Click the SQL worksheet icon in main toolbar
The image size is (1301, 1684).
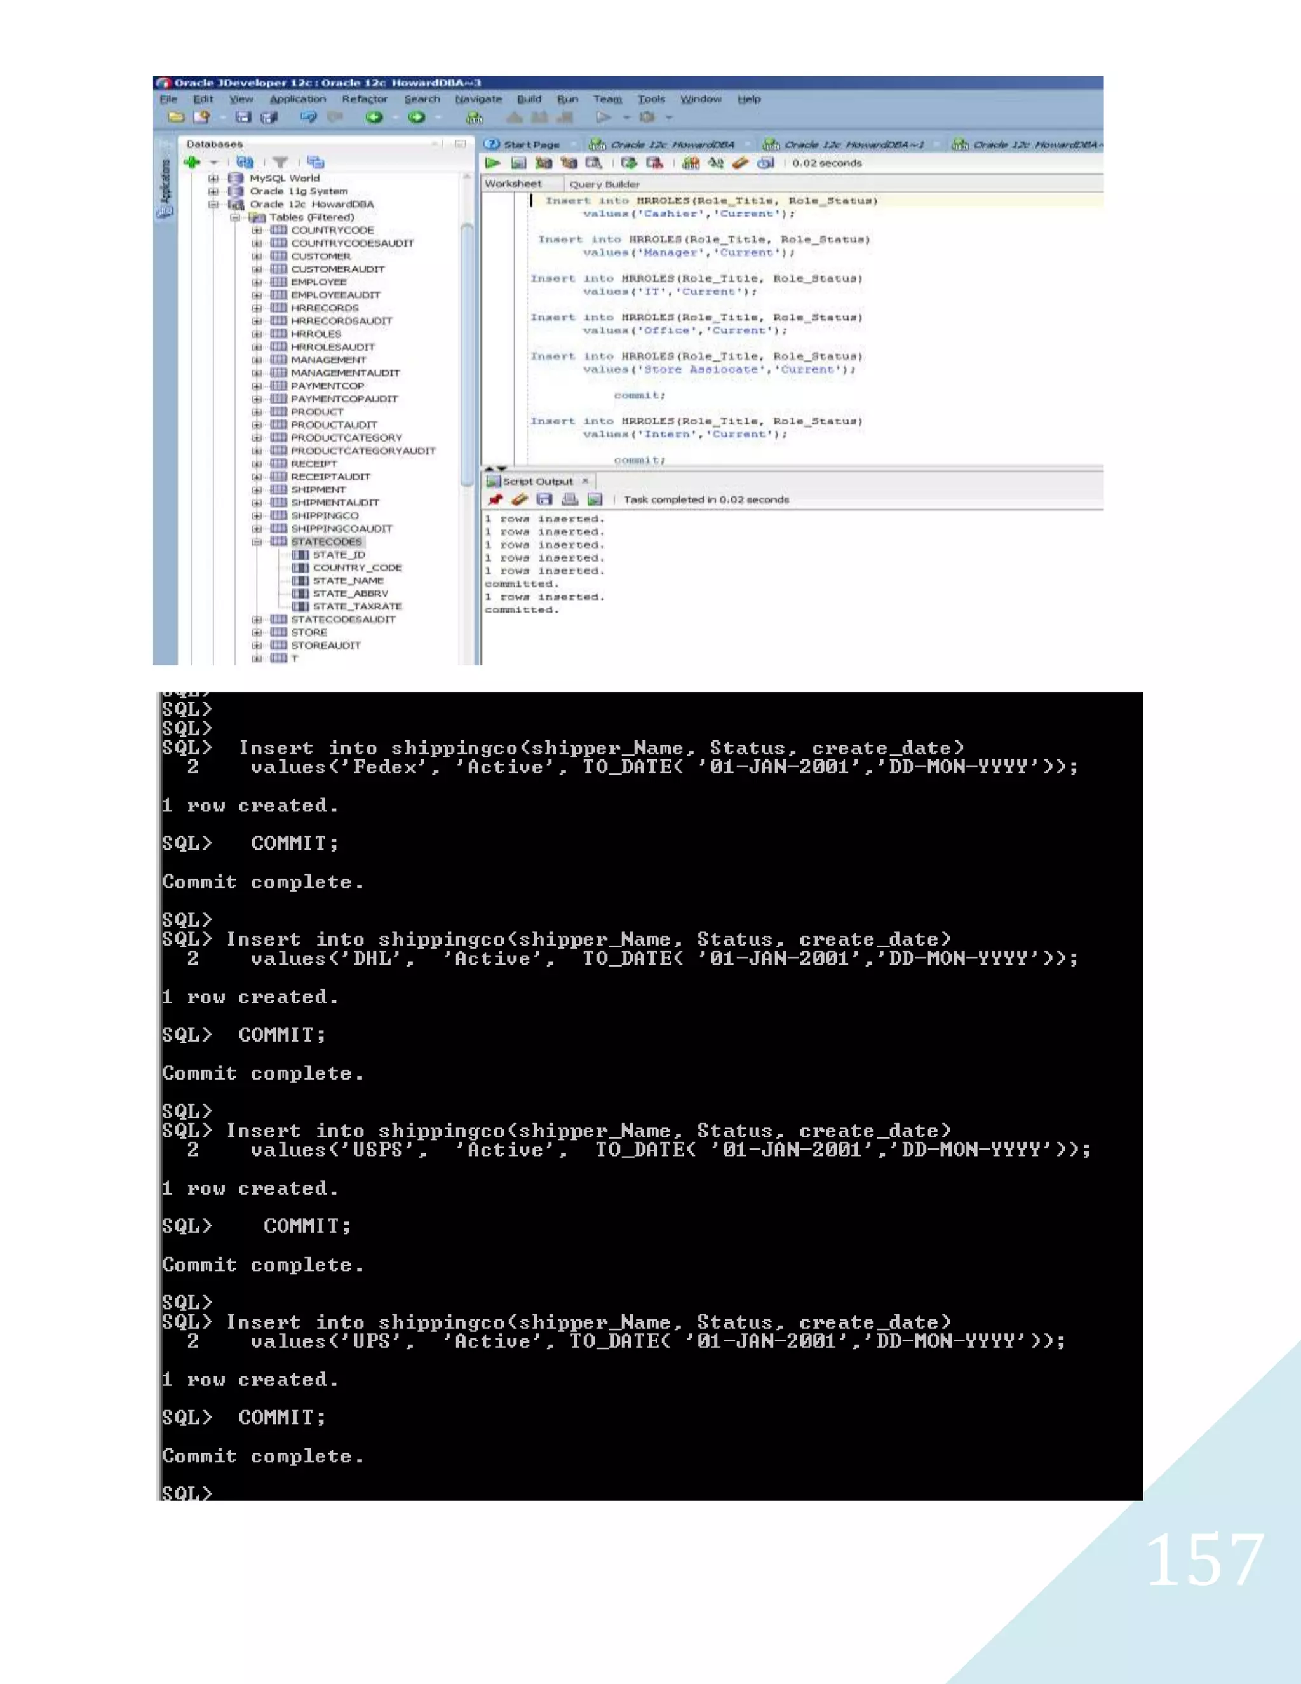pyautogui.click(x=475, y=117)
